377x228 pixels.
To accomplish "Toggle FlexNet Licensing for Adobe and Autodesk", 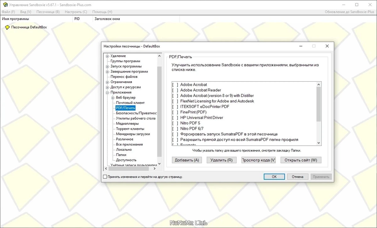I will (175, 101).
